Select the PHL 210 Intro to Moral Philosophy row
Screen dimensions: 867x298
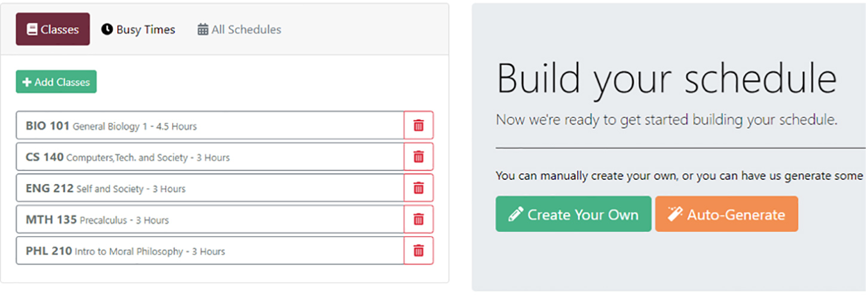[x=209, y=251]
